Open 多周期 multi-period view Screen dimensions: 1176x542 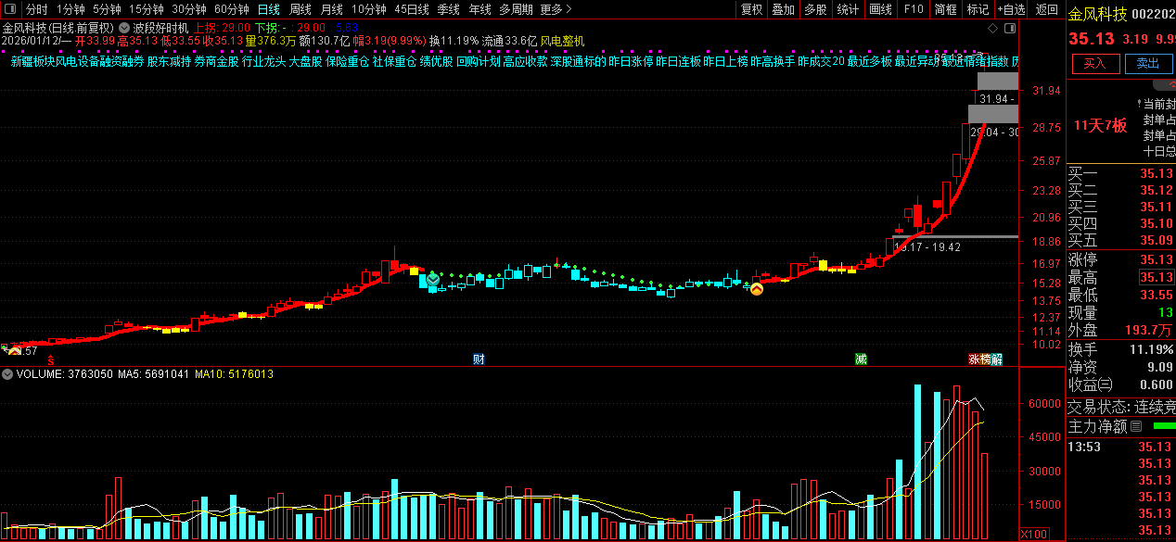pyautogui.click(x=516, y=9)
